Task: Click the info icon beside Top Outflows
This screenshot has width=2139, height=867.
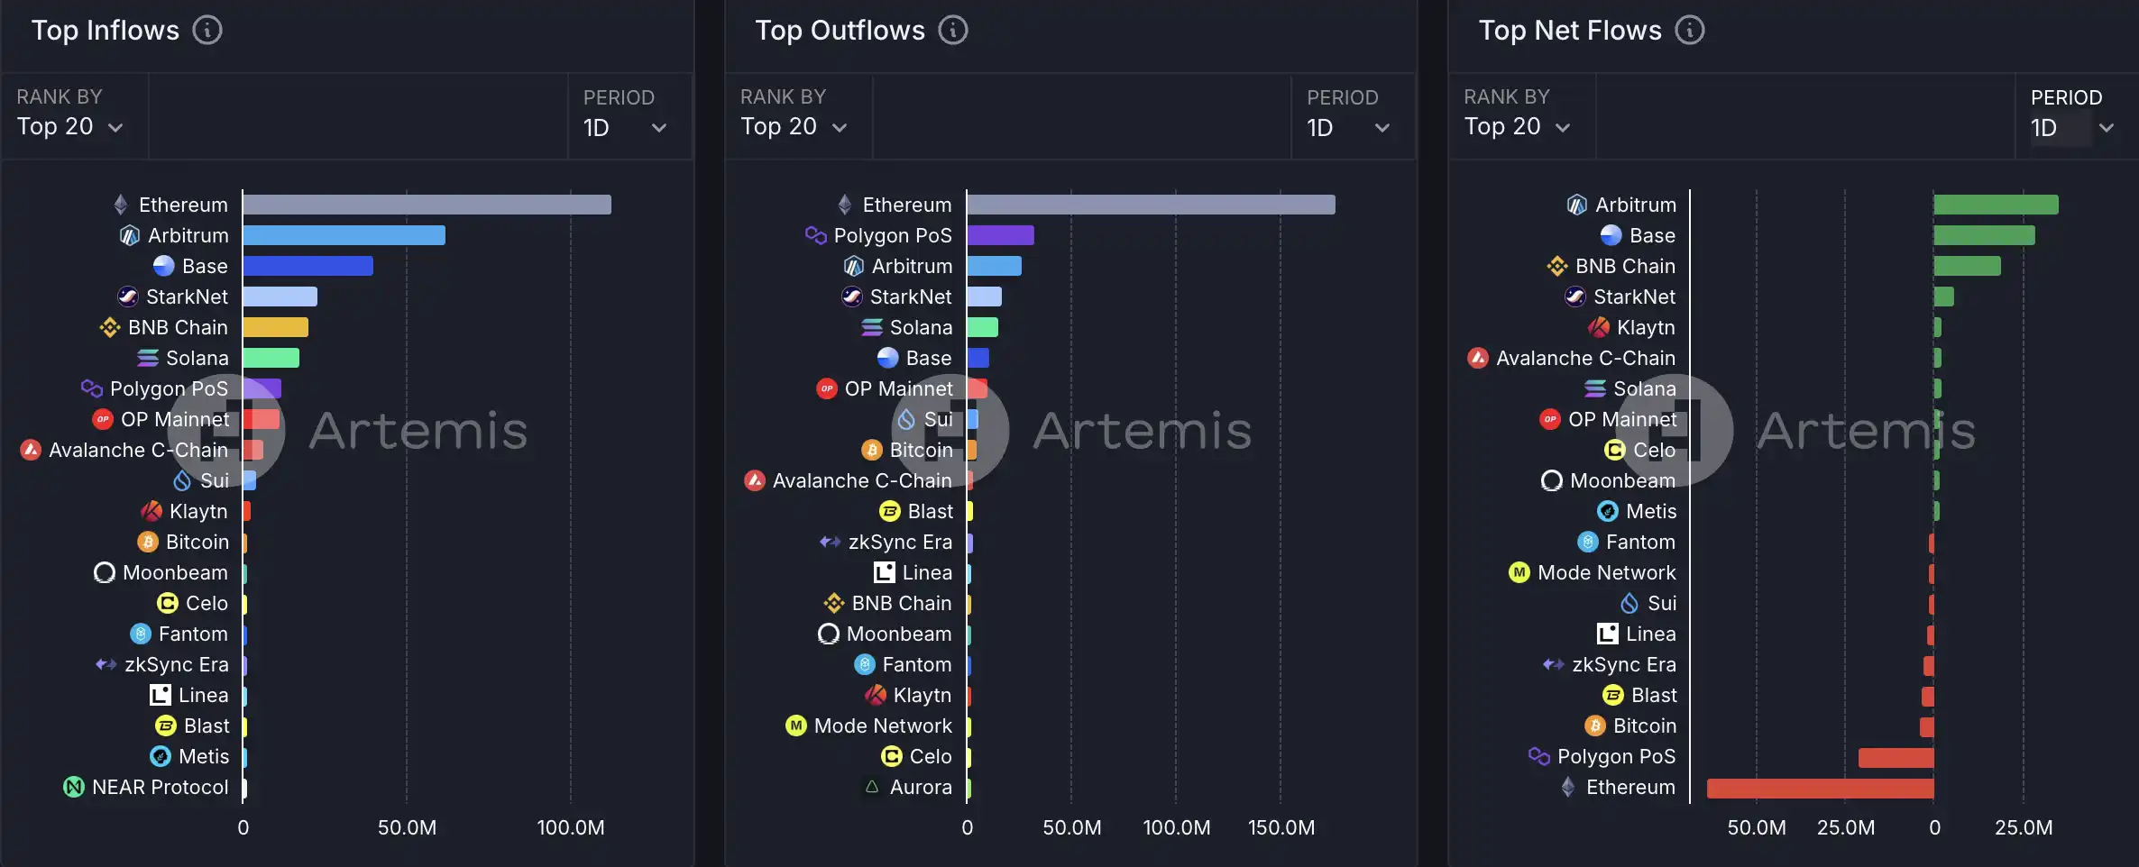Action: 952,31
